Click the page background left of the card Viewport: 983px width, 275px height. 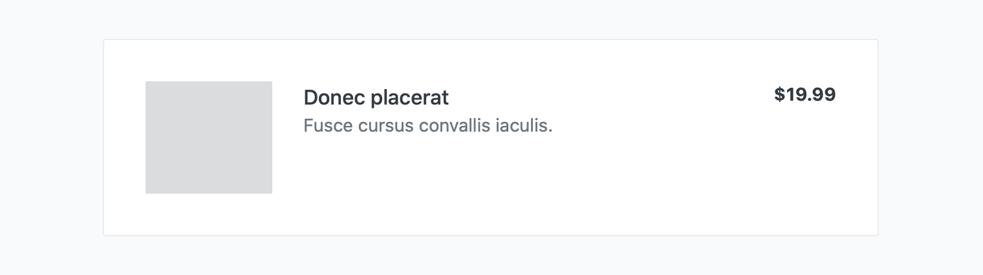(52, 137)
